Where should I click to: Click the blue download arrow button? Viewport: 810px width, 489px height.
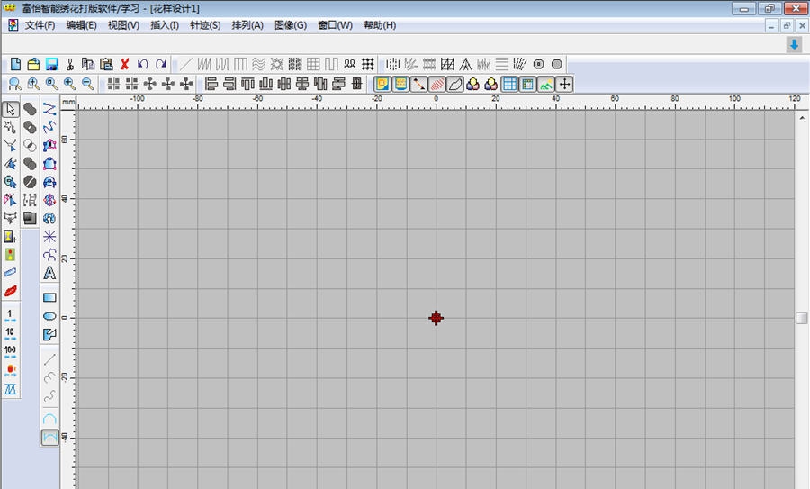794,45
